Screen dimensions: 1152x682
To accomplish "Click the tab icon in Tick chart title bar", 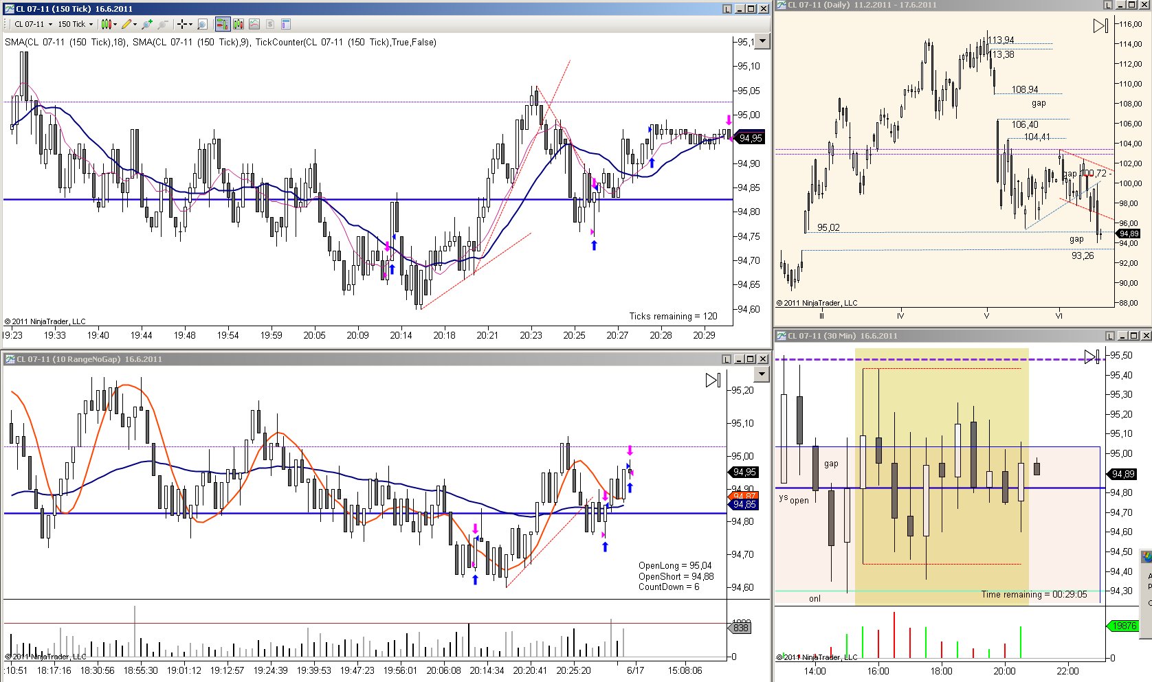I will tap(727, 9).
